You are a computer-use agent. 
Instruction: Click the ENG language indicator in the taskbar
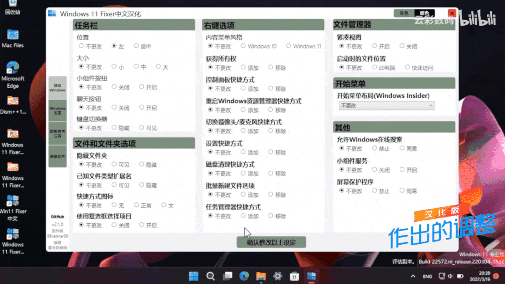coord(427,276)
